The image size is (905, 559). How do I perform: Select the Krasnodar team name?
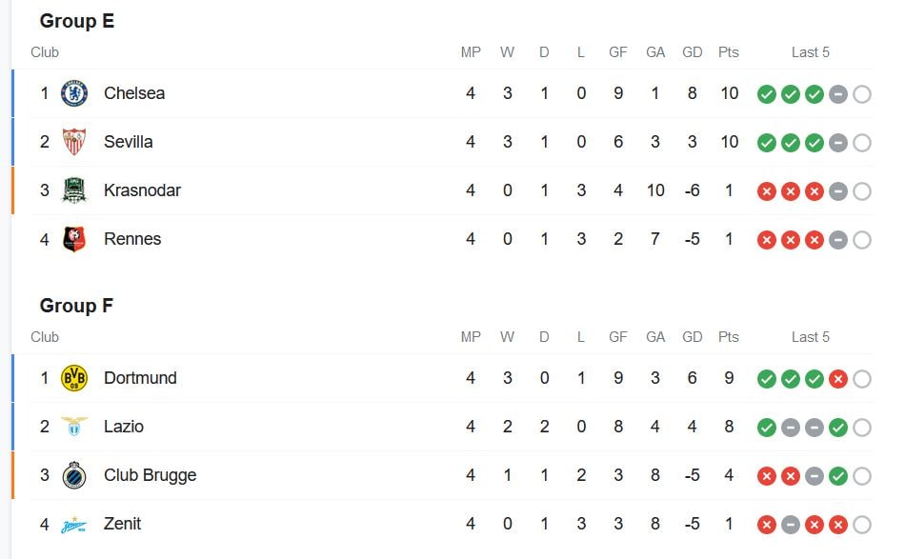(143, 190)
